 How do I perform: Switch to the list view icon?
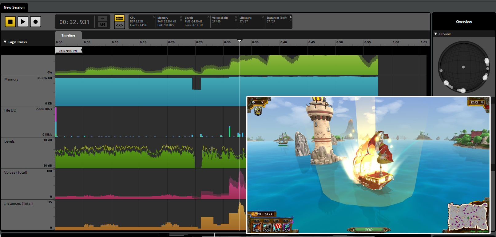pyautogui.click(x=119, y=18)
